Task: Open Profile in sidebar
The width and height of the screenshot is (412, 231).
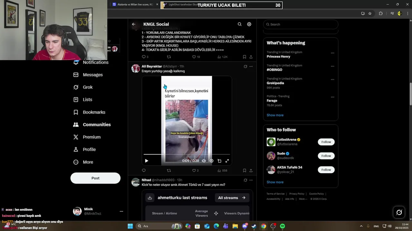Action: point(85,150)
